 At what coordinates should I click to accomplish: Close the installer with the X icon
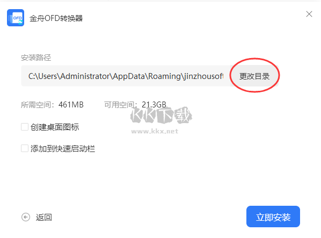(309, 14)
